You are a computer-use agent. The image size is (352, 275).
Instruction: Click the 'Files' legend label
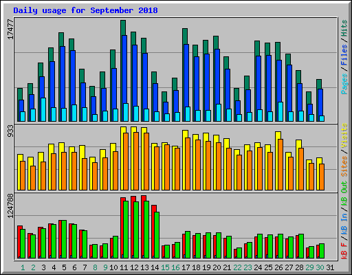coord(344,55)
